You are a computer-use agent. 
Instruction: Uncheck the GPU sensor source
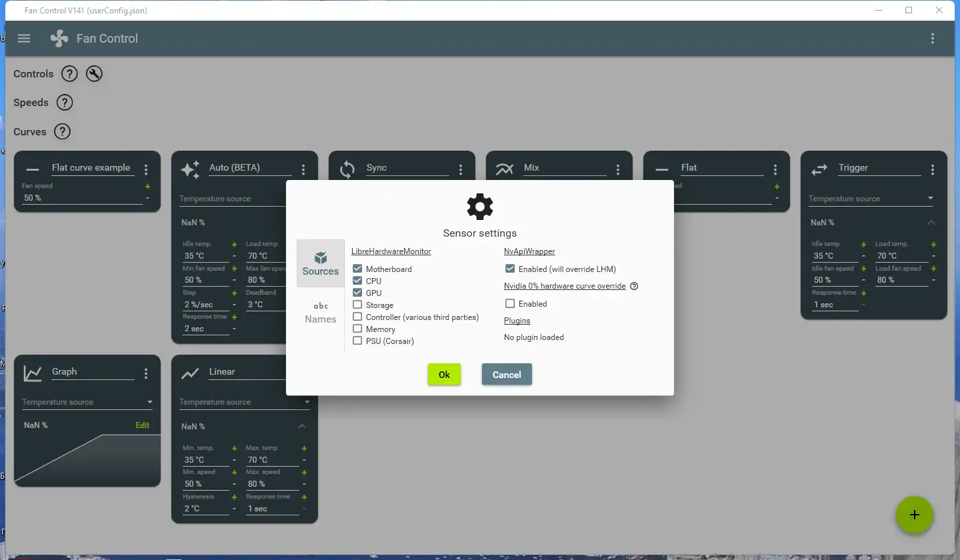pyautogui.click(x=357, y=293)
